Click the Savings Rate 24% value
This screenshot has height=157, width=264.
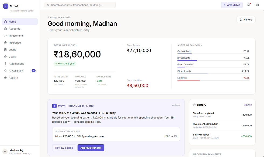coord(99,81)
